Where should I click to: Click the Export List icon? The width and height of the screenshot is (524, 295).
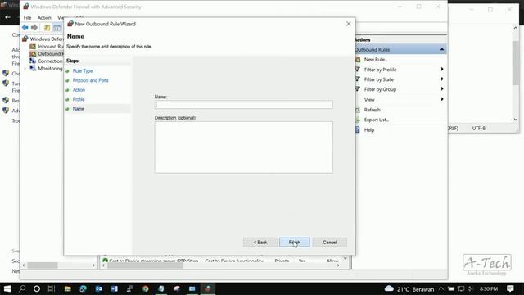pyautogui.click(x=358, y=120)
